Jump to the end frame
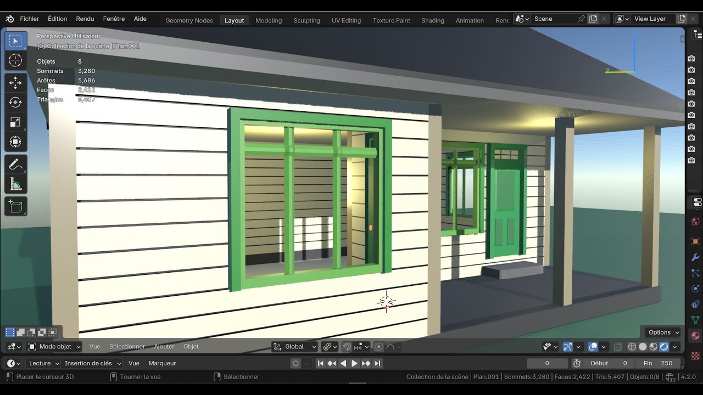 click(x=377, y=363)
